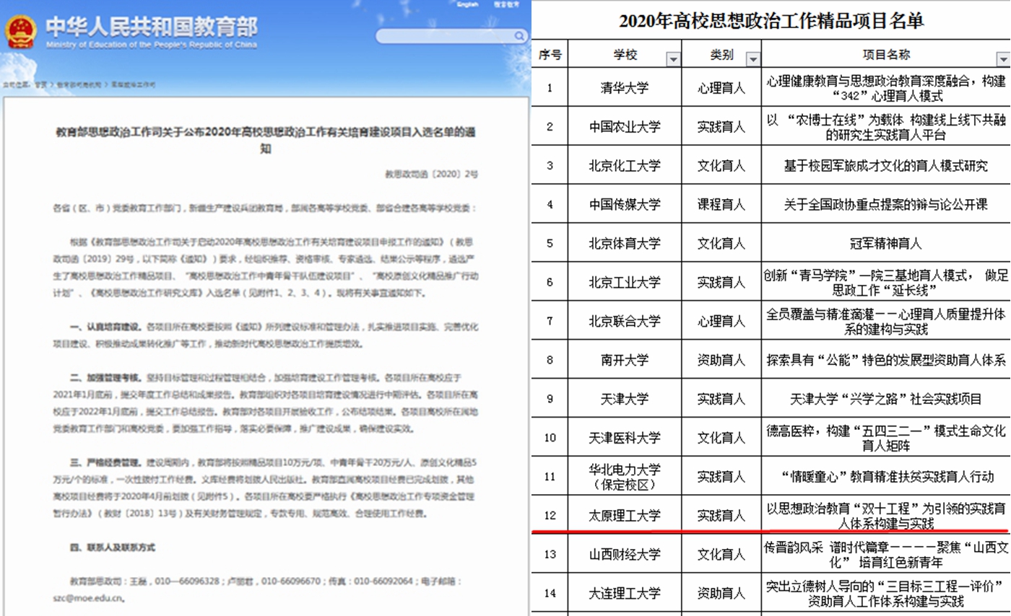This screenshot has width=1011, height=616.
Task: Open the 类别 column filter dropdown
Action: (752, 58)
